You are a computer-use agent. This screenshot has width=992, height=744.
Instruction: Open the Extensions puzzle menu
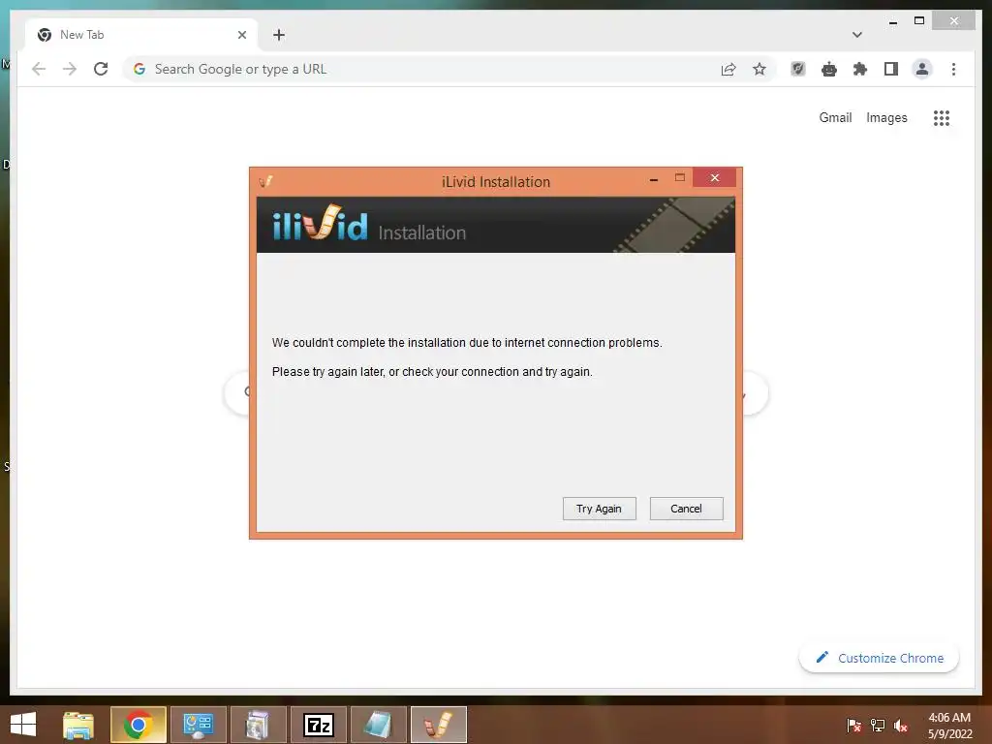(860, 69)
